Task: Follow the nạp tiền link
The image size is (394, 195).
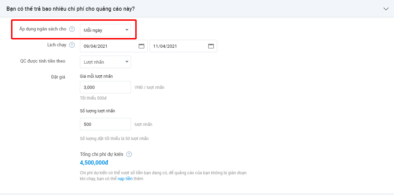Action: (125, 179)
